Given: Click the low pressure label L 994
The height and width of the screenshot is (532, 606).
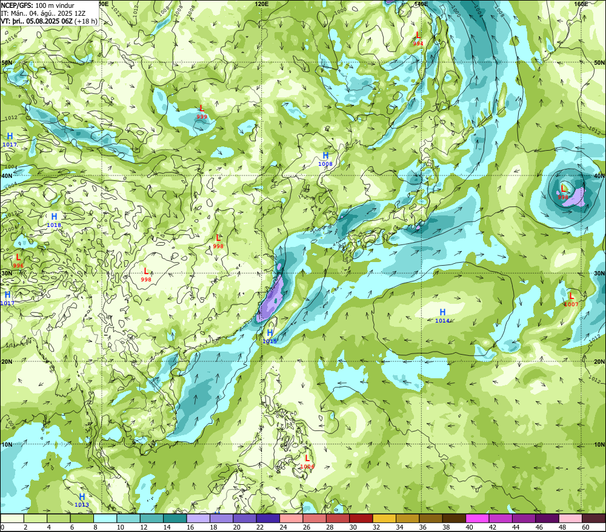Looking at the screenshot, I should [x=418, y=39].
